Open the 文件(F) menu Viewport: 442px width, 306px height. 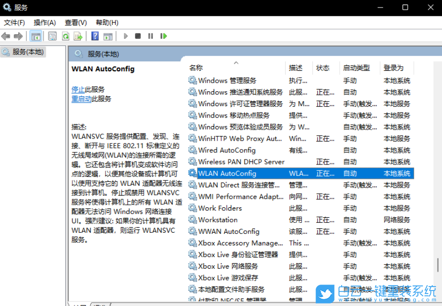[x=14, y=22]
